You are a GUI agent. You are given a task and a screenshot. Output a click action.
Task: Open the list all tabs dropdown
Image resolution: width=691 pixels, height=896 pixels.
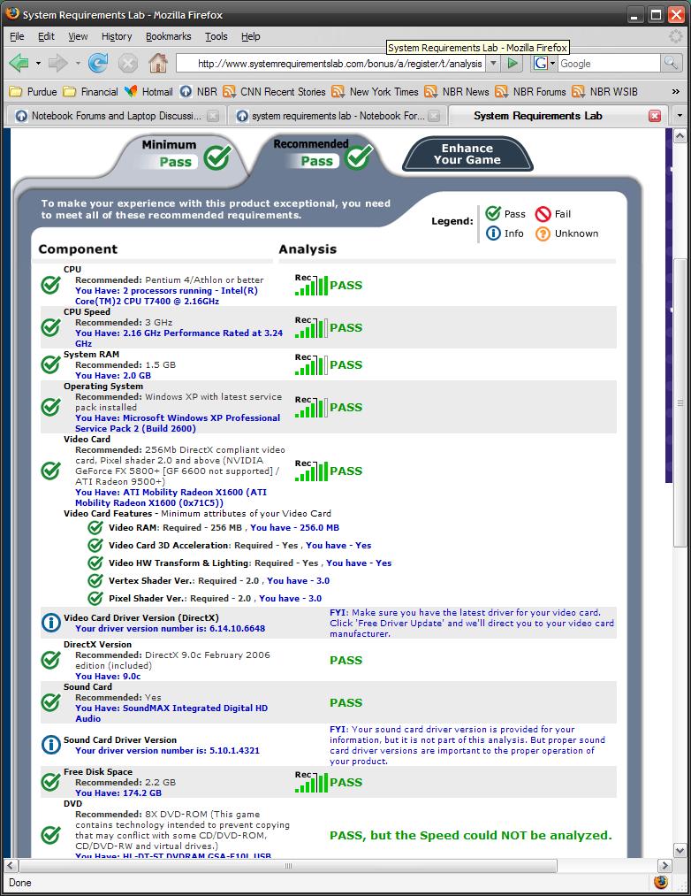[680, 116]
